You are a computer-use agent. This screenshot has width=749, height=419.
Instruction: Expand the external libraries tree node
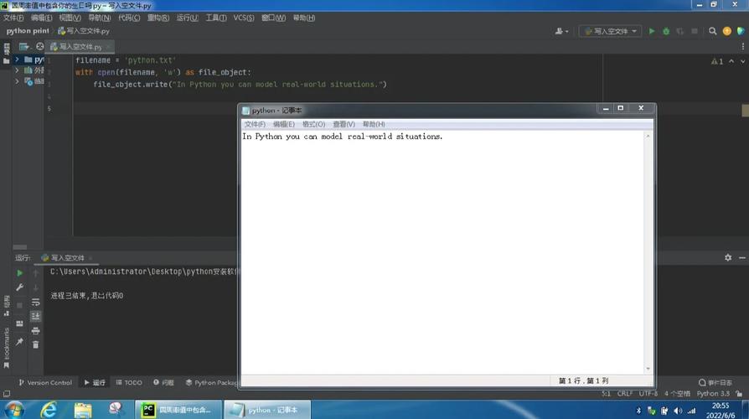(x=17, y=70)
